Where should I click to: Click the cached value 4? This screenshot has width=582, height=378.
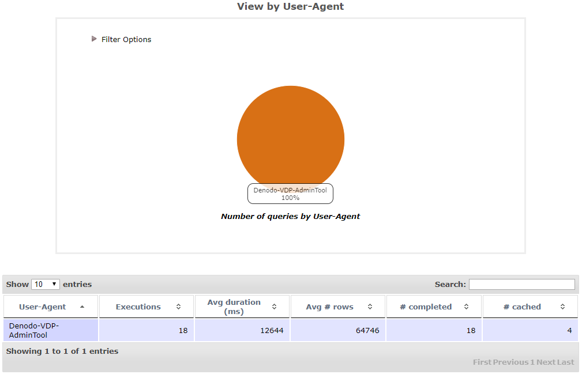click(x=569, y=331)
